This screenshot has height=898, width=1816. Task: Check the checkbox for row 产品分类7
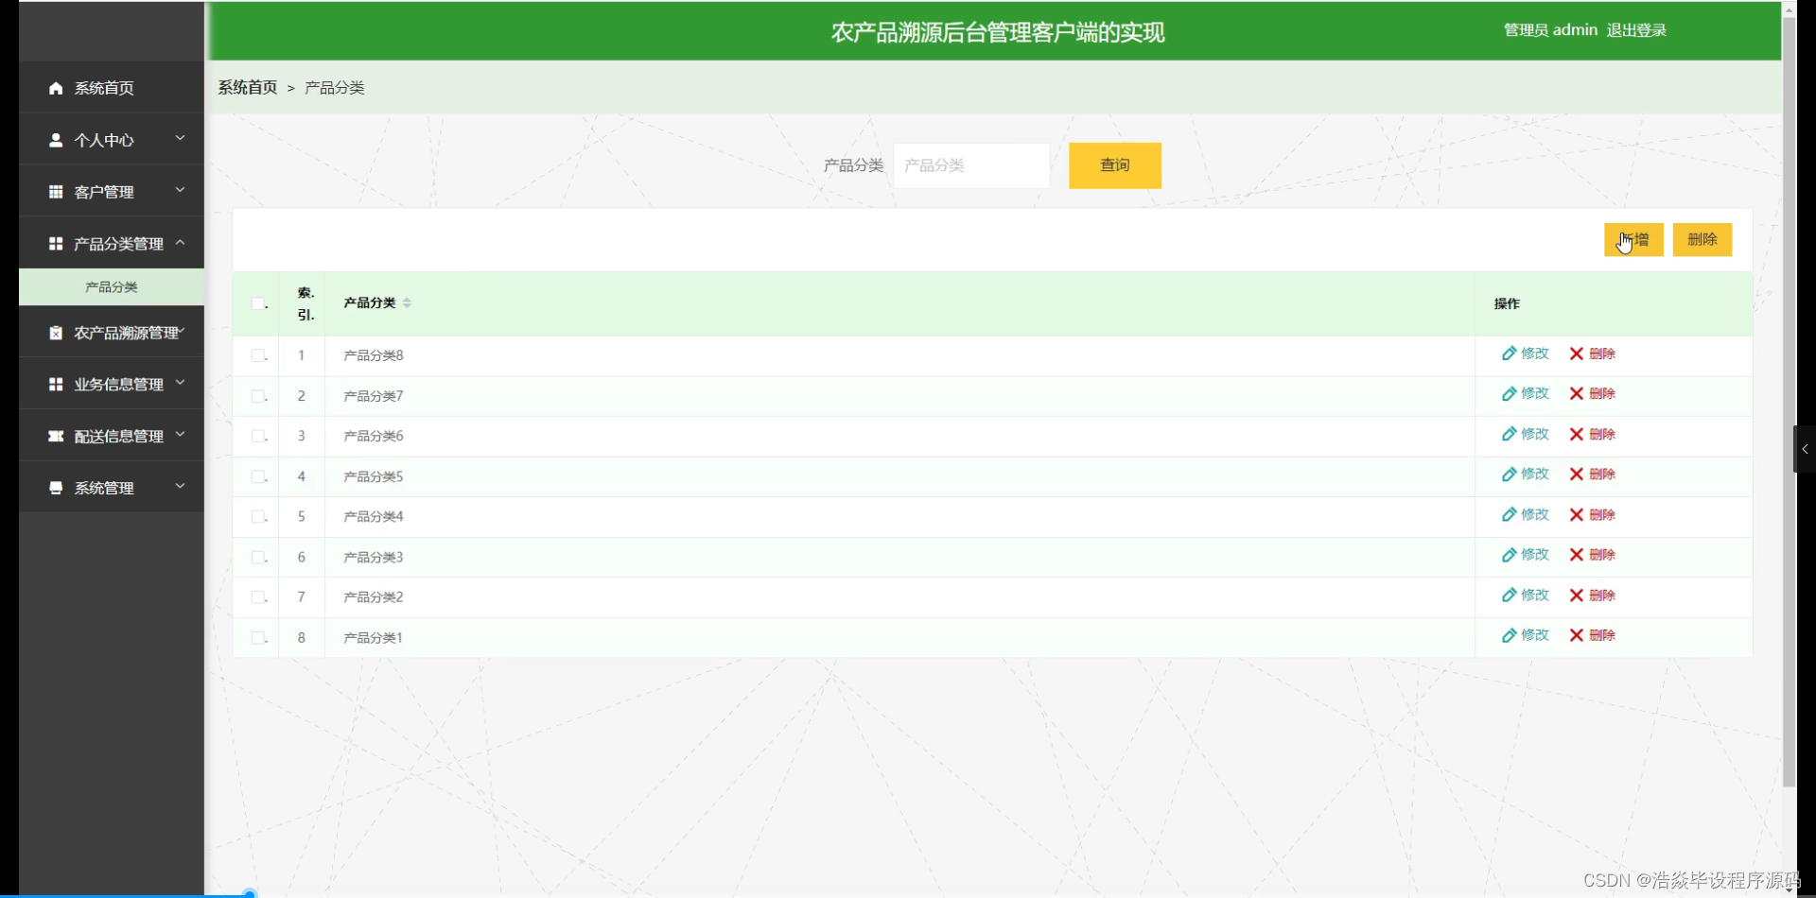click(x=256, y=395)
